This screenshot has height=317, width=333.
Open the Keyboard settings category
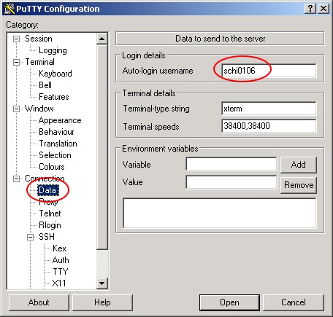tap(55, 74)
